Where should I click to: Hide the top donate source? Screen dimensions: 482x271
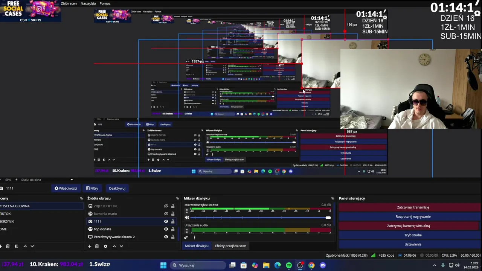pos(166,229)
